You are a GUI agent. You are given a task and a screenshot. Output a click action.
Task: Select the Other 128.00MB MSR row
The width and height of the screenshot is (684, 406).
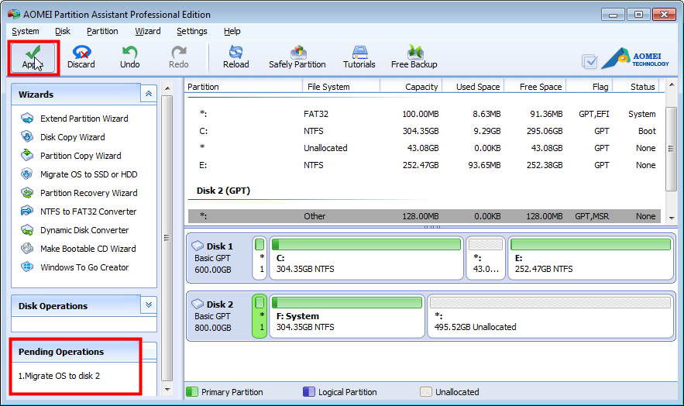pyautogui.click(x=424, y=216)
